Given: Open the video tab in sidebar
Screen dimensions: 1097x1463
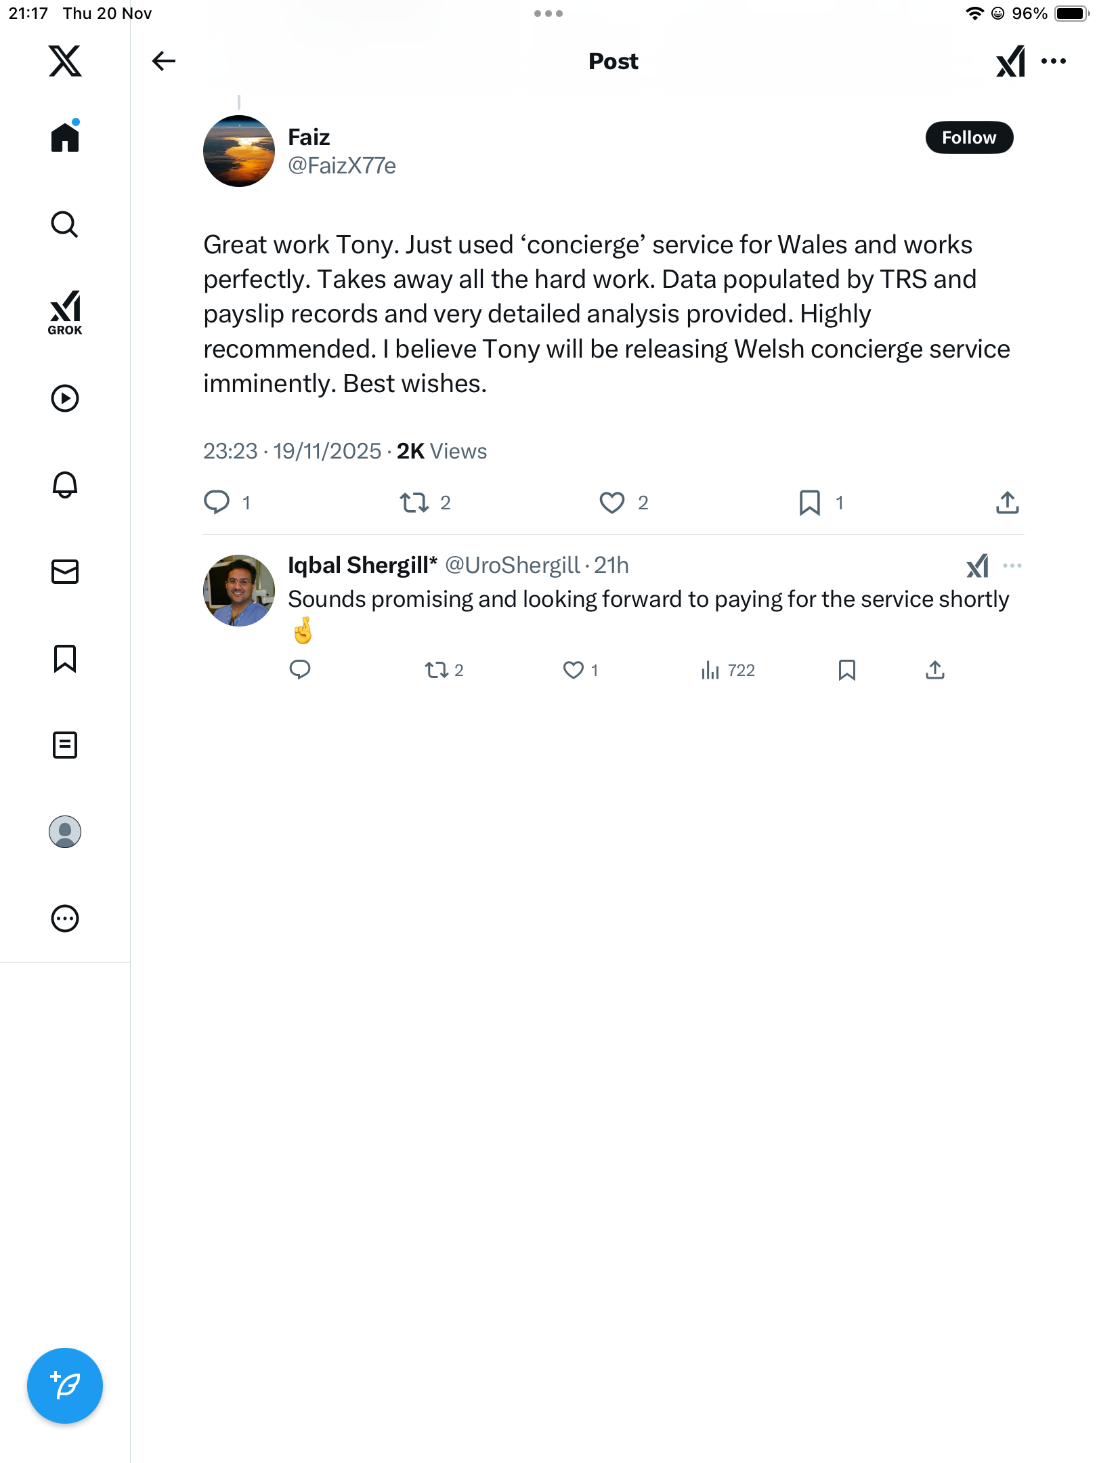Looking at the screenshot, I should (65, 398).
